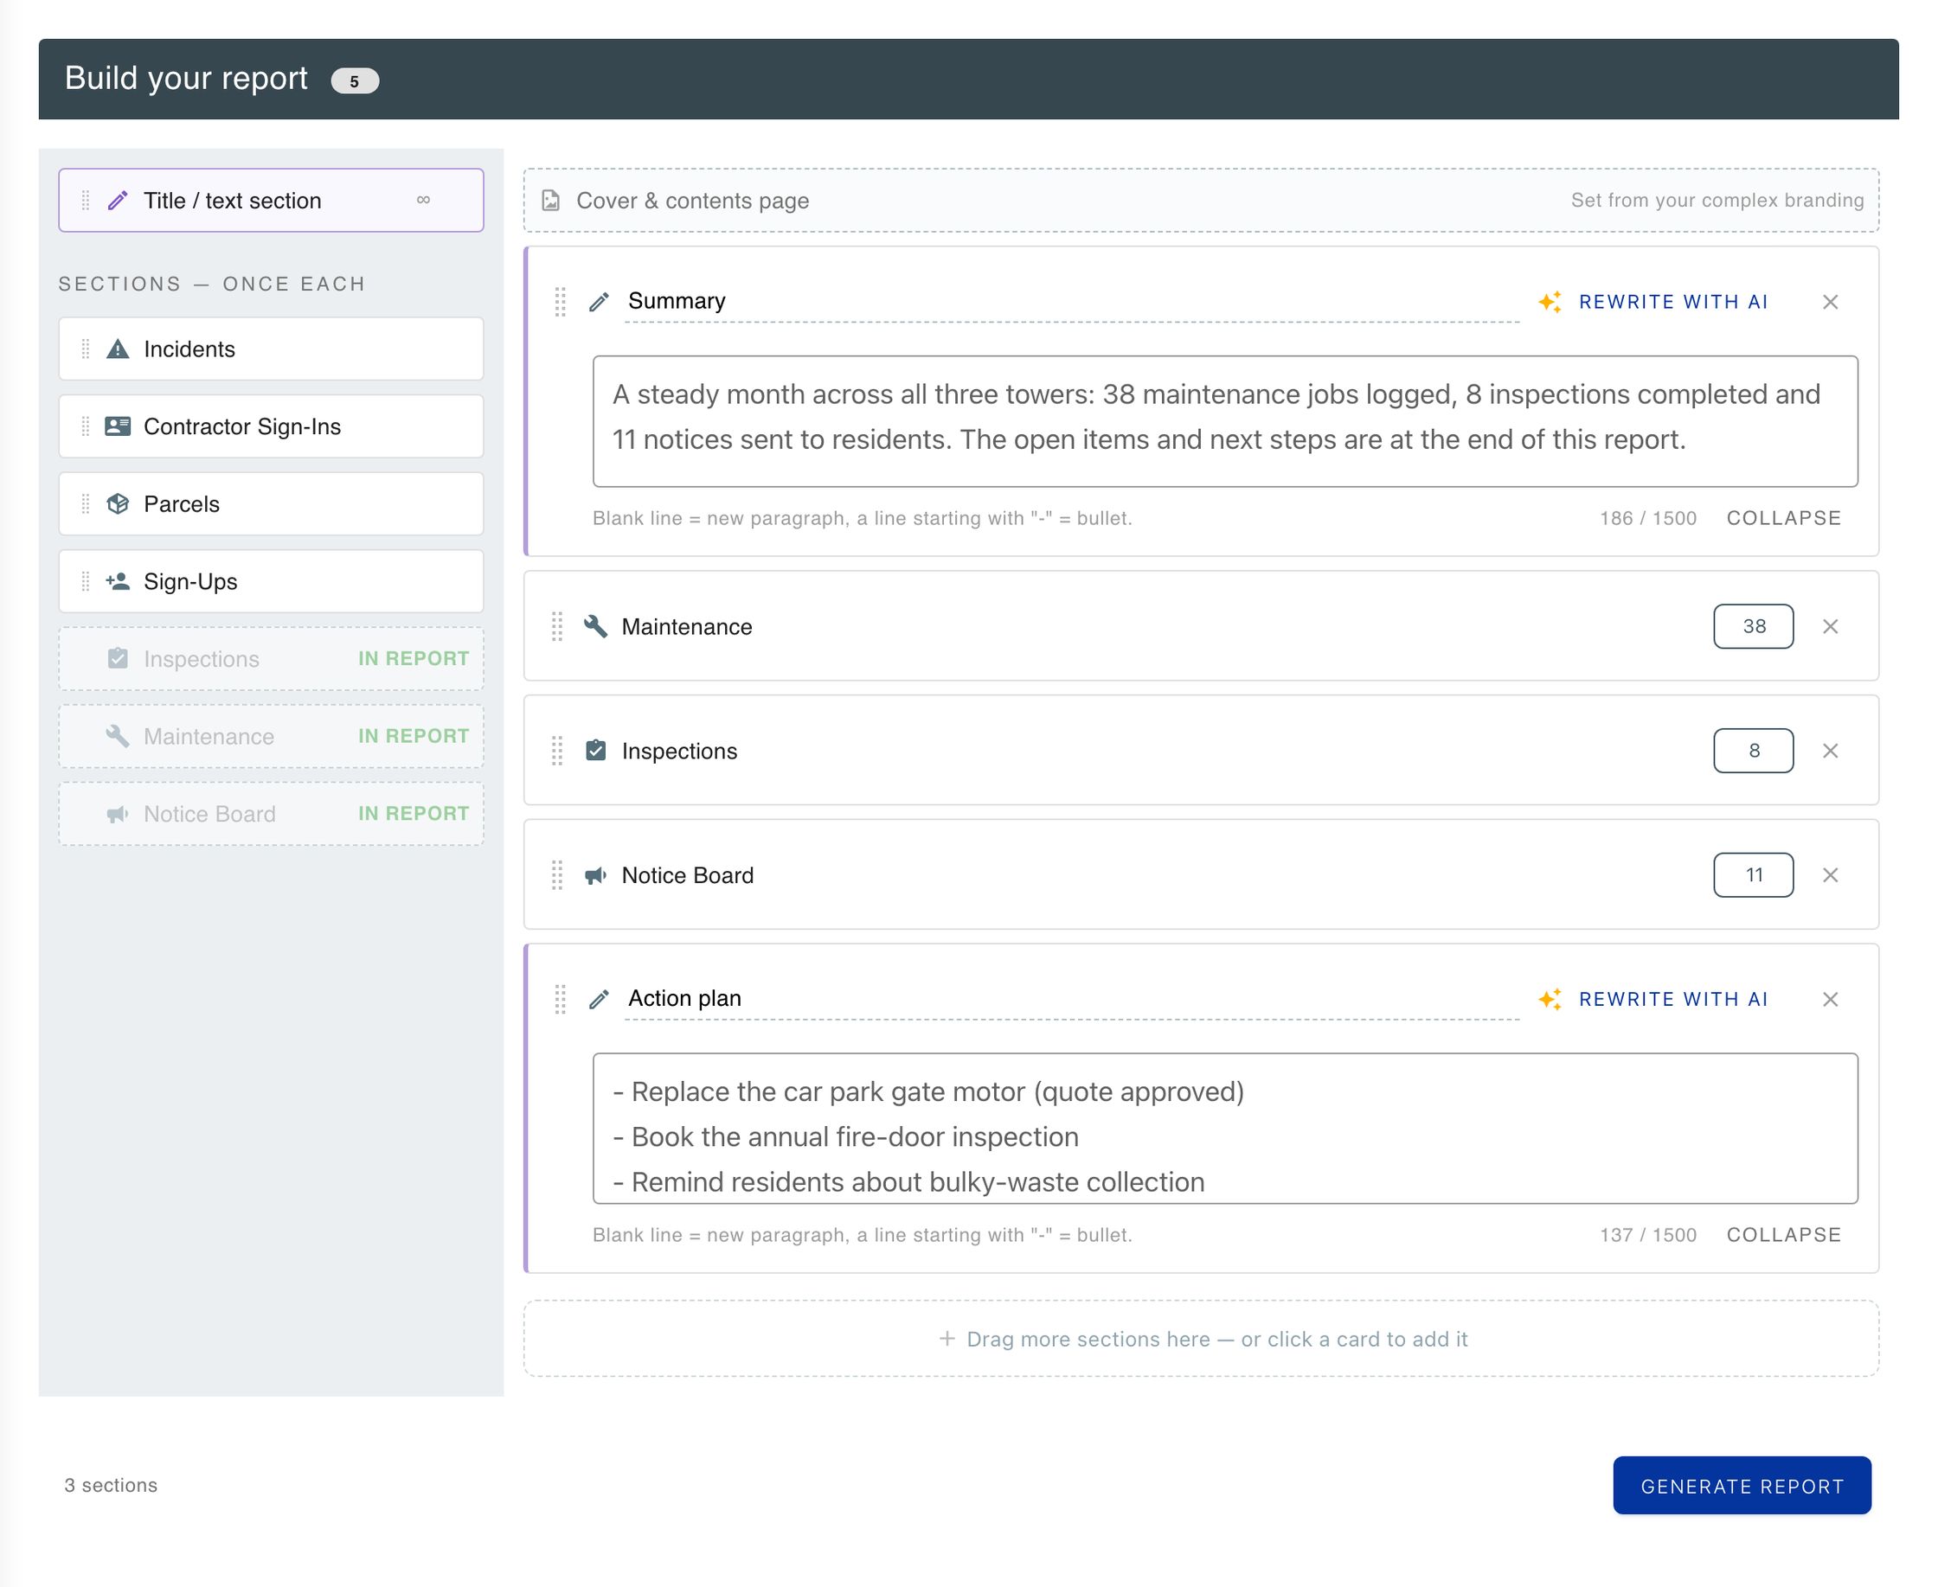Remove the Summary section with its X
1938x1587 pixels.
click(1830, 302)
